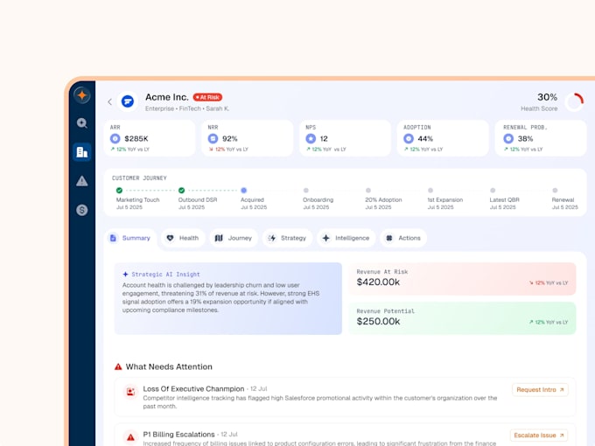The height and width of the screenshot is (446, 595).
Task: Select the accounts building icon in sidebar
Action: (82, 152)
